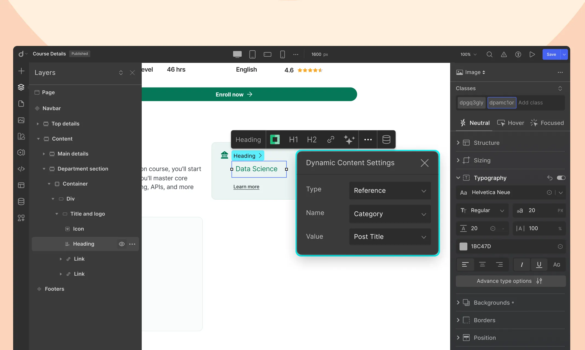The height and width of the screenshot is (350, 585).
Task: Set text alignment to right
Action: point(499,265)
